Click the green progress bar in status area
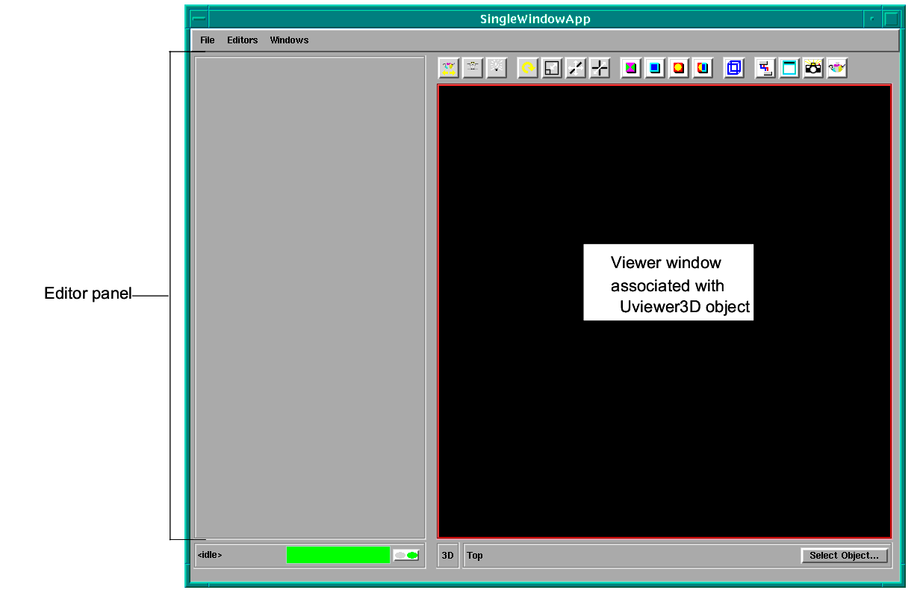Viewport: 923px width, 590px height. tap(338, 555)
